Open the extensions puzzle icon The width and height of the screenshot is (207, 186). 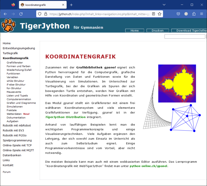pyautogui.click(x=194, y=14)
